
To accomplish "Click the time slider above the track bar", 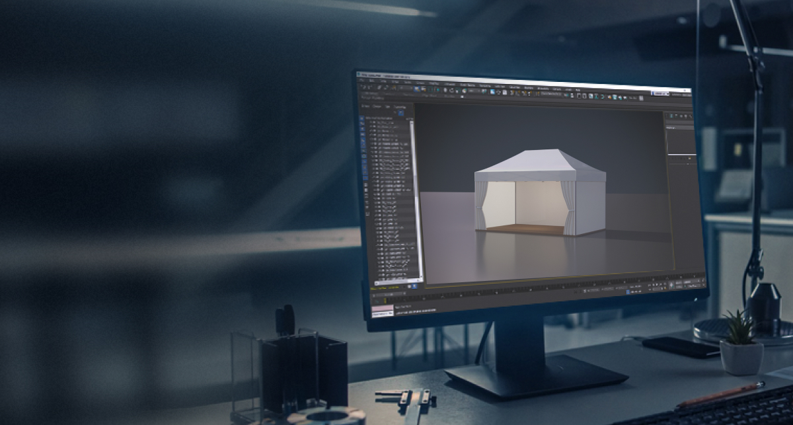I will tap(389, 294).
